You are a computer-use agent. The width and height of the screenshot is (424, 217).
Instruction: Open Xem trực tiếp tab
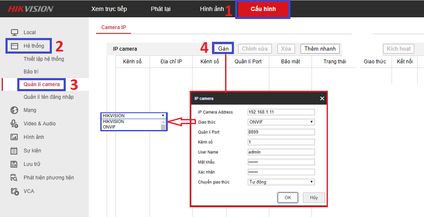109,9
